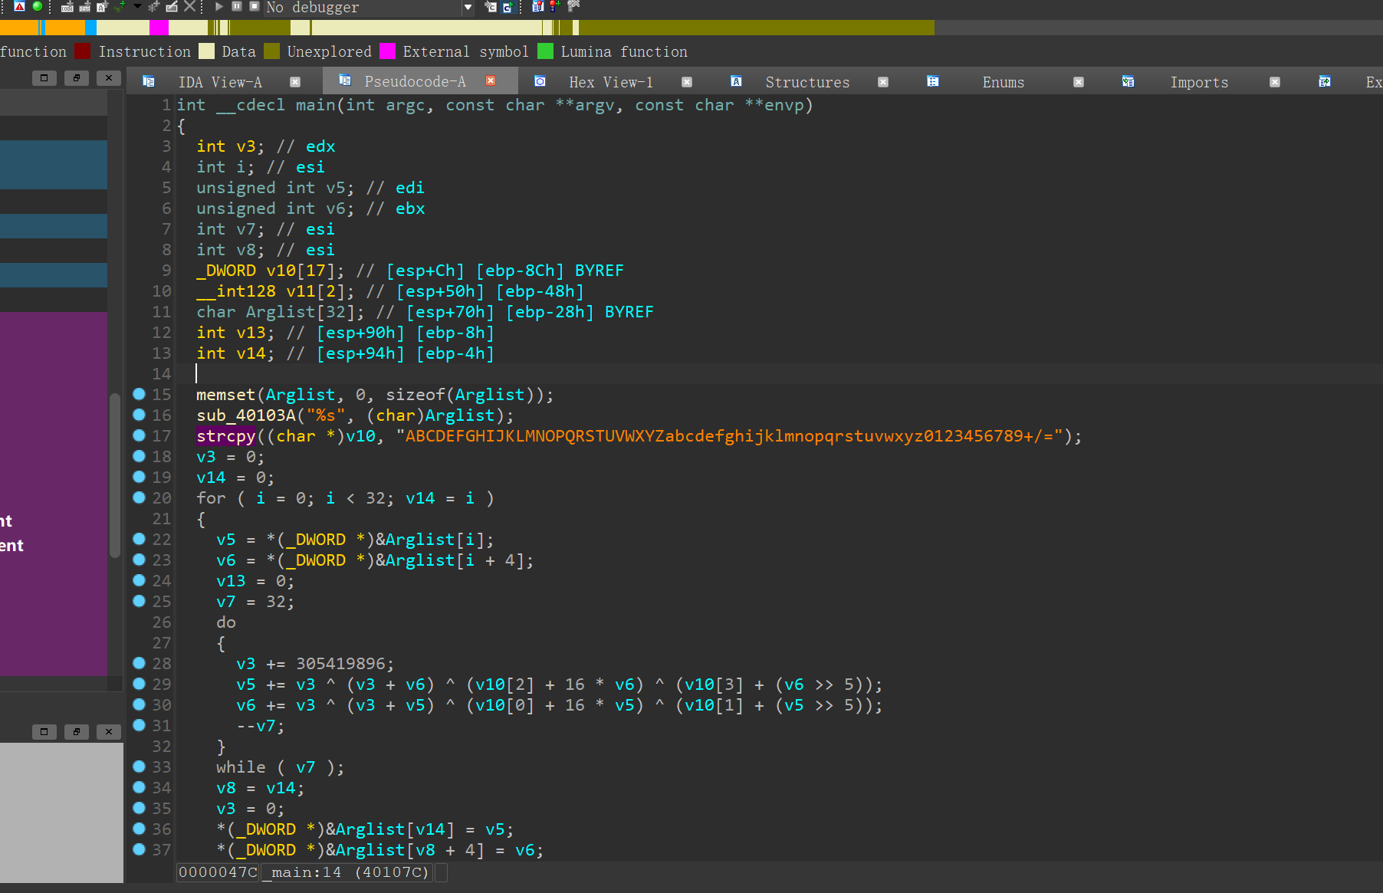Click the breakpoint add icon in toolbar
Image resolution: width=1383 pixels, height=893 pixels.
pos(555,7)
